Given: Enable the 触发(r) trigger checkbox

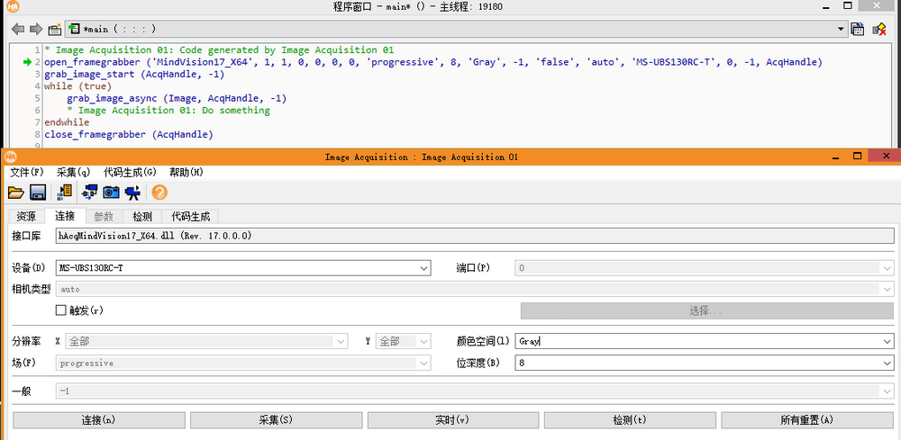Looking at the screenshot, I should pyautogui.click(x=61, y=310).
